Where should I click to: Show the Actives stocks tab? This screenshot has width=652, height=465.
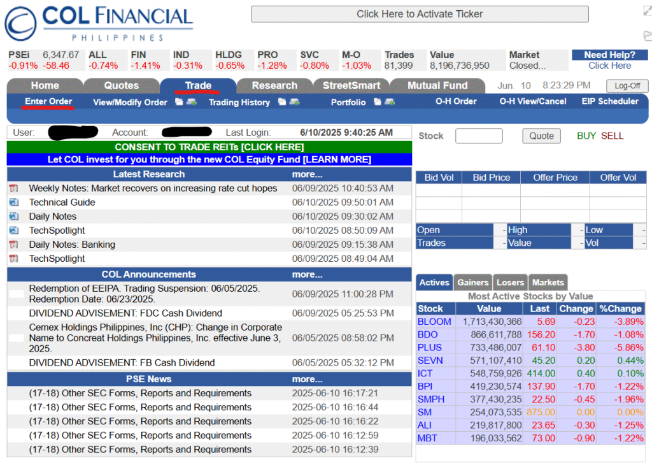coord(434,282)
